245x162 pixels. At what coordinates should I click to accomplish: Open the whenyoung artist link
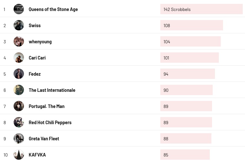40,42
